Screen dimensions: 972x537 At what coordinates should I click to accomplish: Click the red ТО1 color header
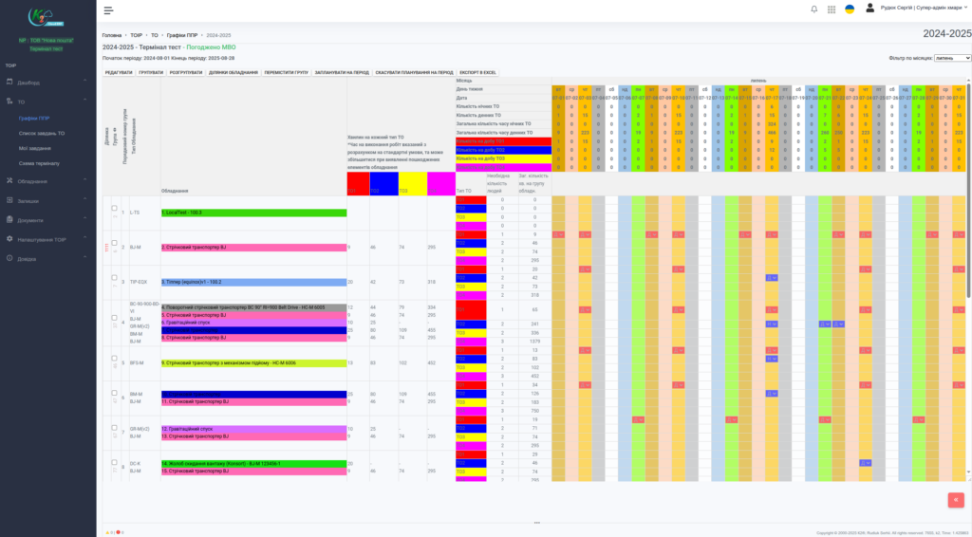pos(357,182)
